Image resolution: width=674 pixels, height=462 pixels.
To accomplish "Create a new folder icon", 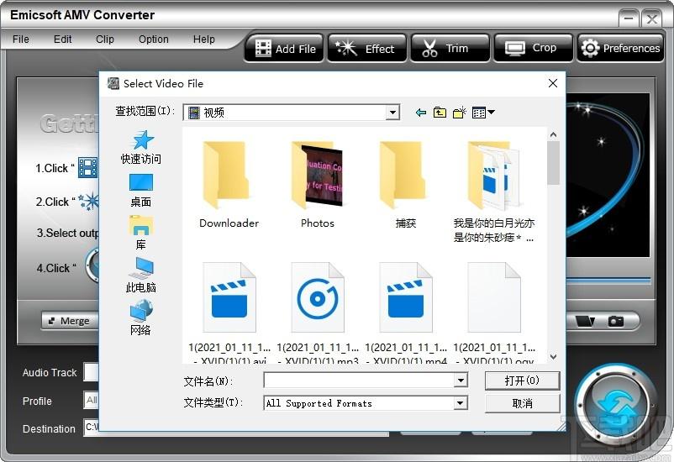I will 459,113.
